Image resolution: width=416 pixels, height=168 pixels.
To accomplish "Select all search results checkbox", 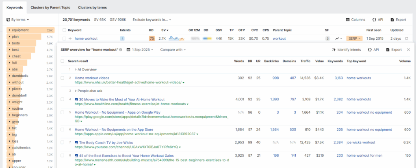I will coord(62,61).
